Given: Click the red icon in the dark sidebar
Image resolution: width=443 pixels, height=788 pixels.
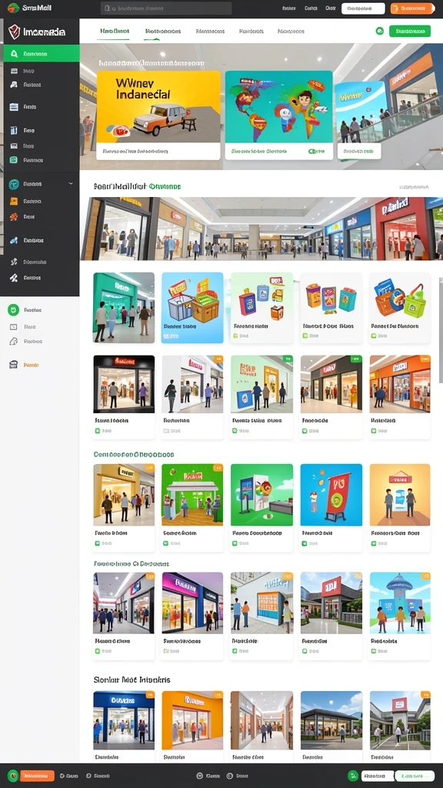Looking at the screenshot, I should pos(14,216).
